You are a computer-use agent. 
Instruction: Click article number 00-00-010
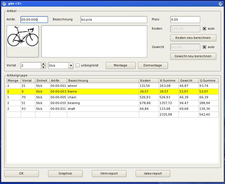click(58, 103)
